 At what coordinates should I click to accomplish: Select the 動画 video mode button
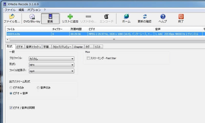point(50,18)
